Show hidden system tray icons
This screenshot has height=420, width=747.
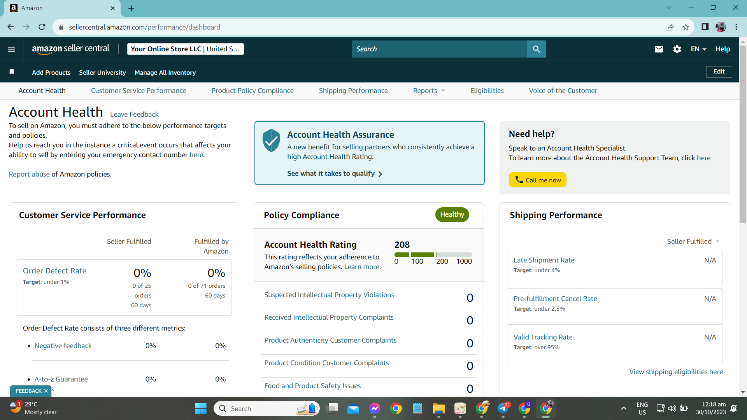[x=623, y=408]
